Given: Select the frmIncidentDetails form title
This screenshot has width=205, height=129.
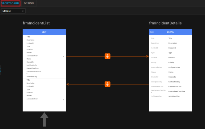Looking at the screenshot, I should 165,23.
